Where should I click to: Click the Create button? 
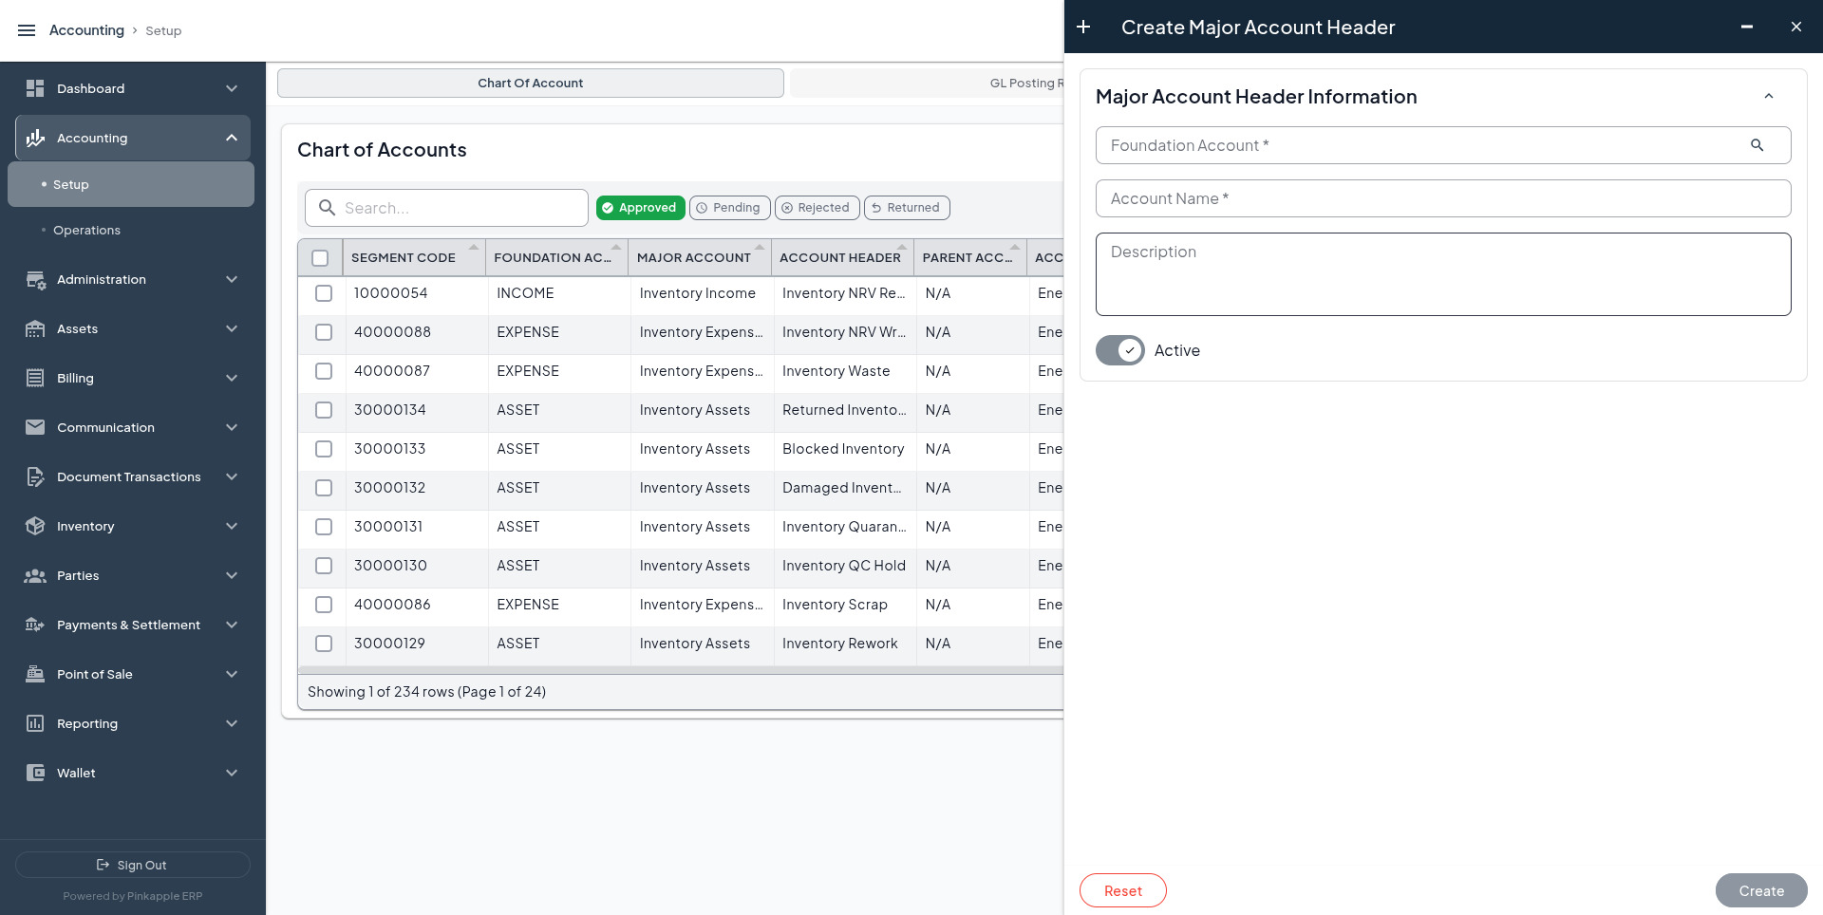[1761, 890]
